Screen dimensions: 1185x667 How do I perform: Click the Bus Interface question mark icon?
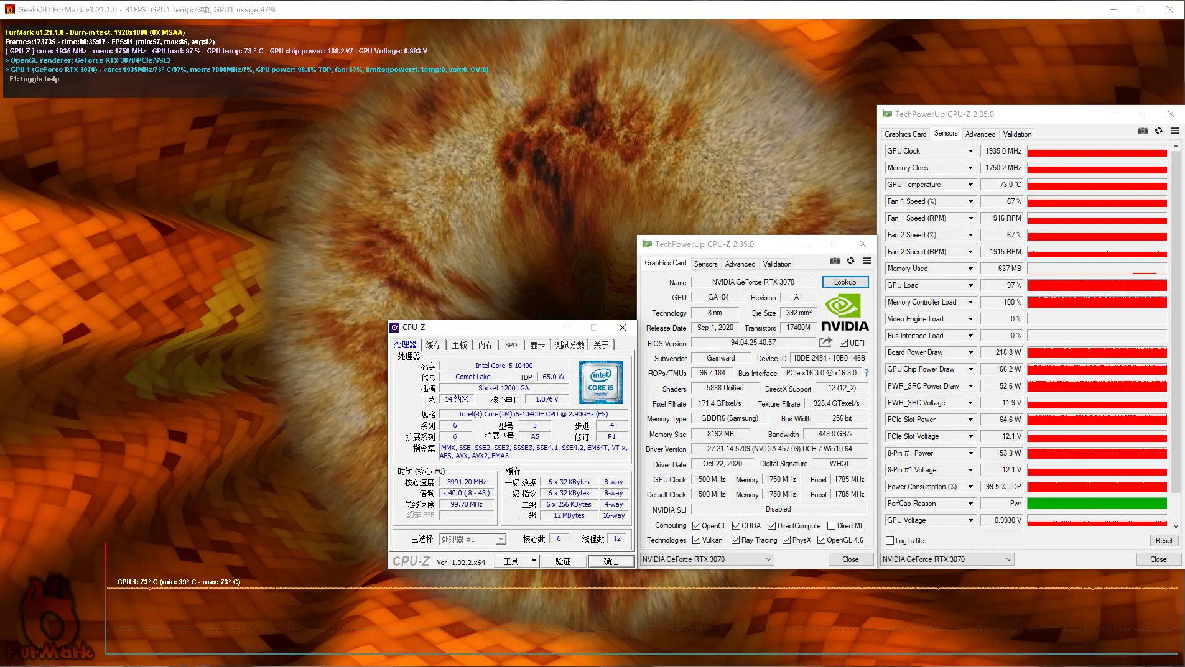(x=867, y=373)
